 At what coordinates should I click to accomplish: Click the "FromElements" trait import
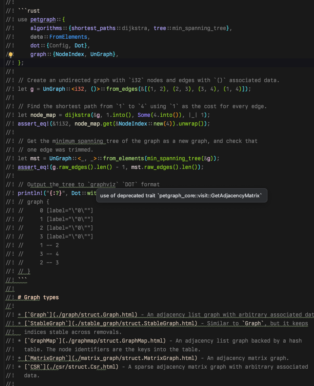tap(68, 37)
